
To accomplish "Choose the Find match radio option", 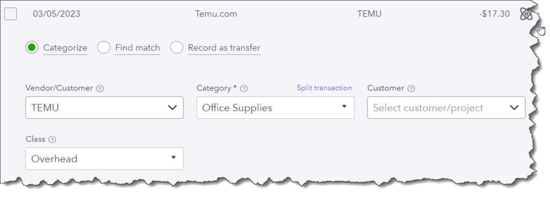I will 104,48.
